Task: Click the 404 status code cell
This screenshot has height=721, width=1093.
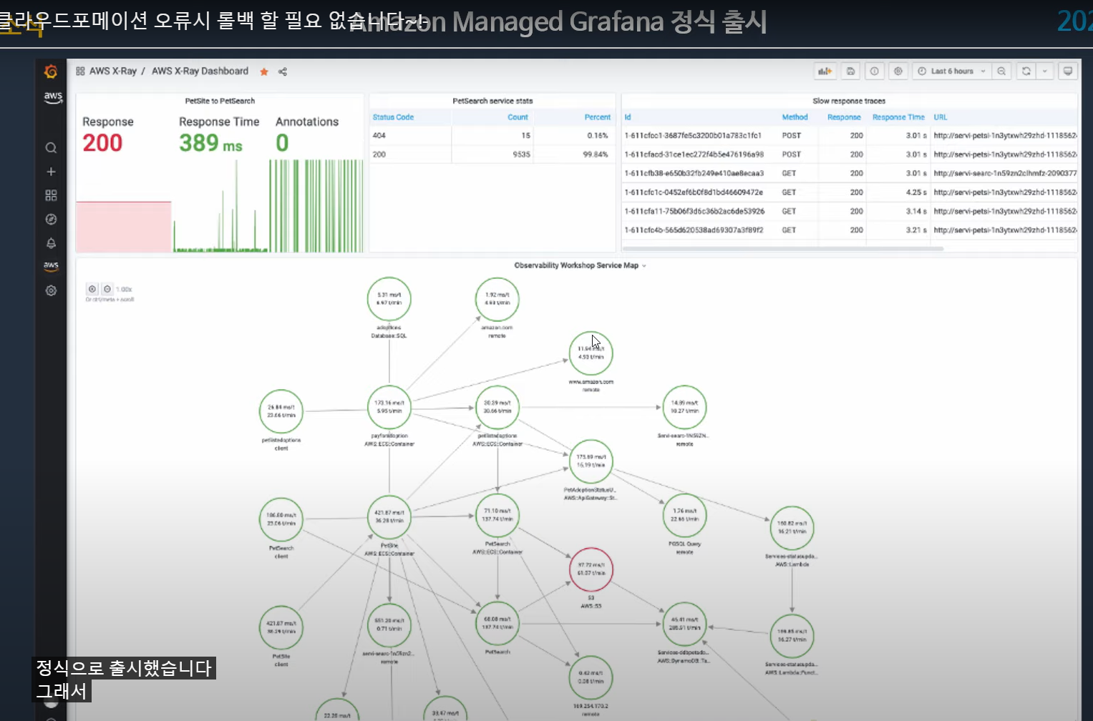Action: click(410, 135)
